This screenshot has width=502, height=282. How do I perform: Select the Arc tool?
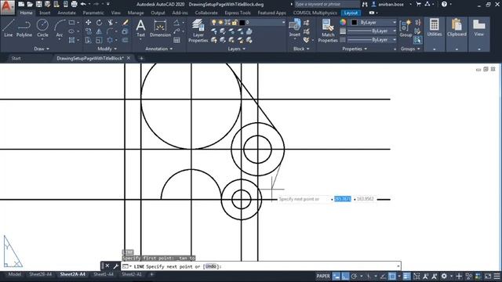[60, 28]
